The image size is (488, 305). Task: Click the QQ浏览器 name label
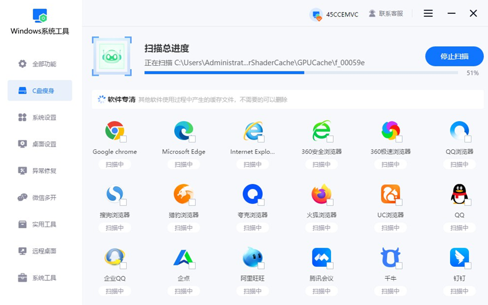click(x=459, y=152)
